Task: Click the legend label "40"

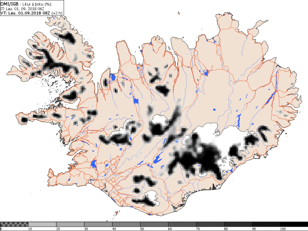Action: pyautogui.click(x=114, y=229)
